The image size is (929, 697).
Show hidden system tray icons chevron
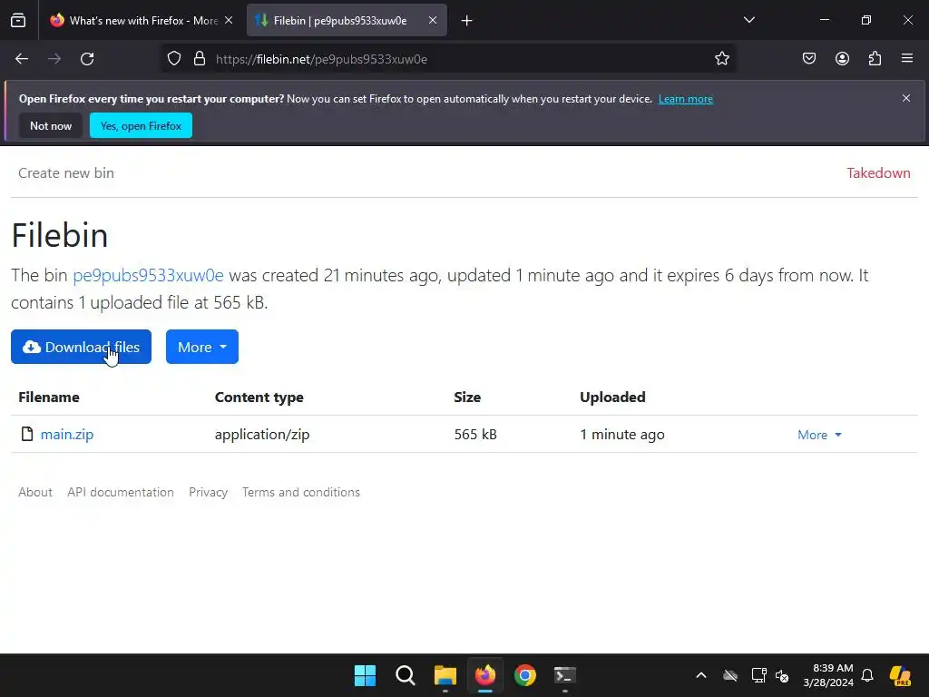[701, 675]
